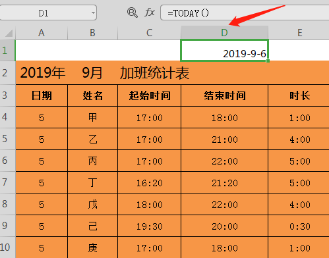Click the name cell 戊
Viewport: 329px width, 258px height.
pos(92,204)
